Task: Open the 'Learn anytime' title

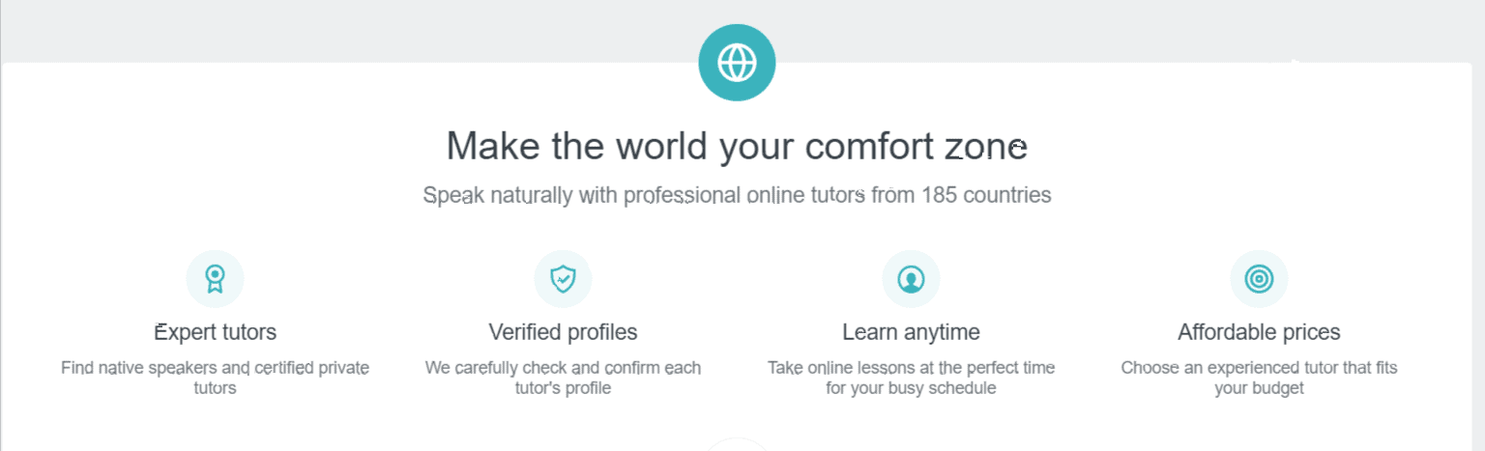Action: tap(911, 332)
